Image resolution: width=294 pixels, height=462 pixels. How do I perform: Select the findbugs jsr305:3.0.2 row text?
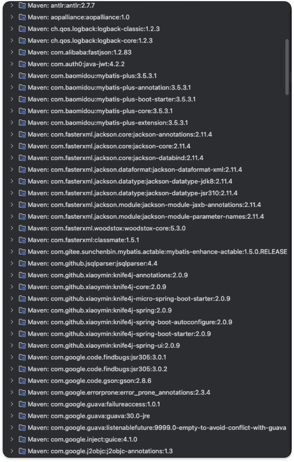(x=98, y=369)
